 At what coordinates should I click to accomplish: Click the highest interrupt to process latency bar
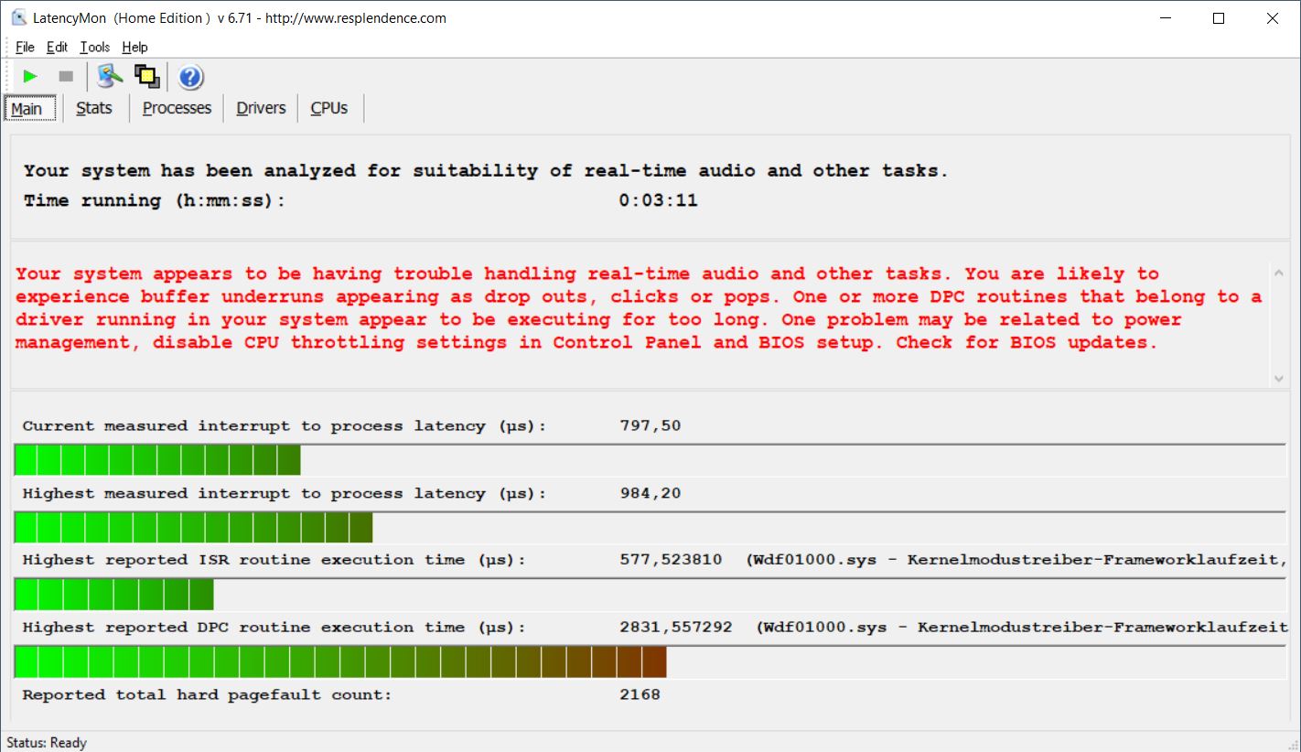[x=650, y=528]
